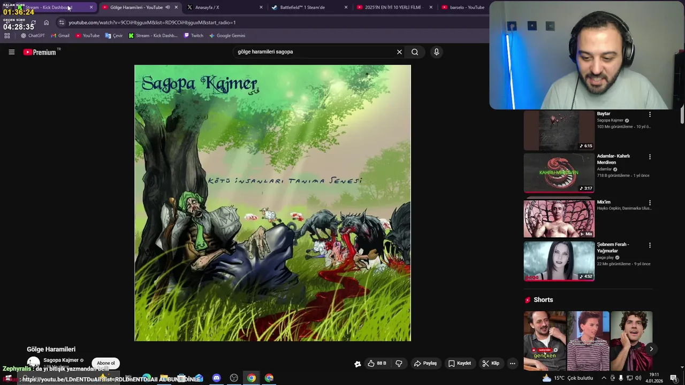The width and height of the screenshot is (685, 385).
Task: Open Şebnem Ferah Yağmurlar video thumbnail
Action: pos(559,261)
